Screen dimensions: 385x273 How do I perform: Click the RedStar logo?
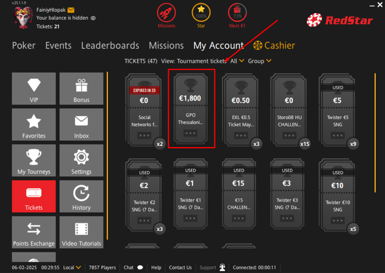[x=340, y=20]
